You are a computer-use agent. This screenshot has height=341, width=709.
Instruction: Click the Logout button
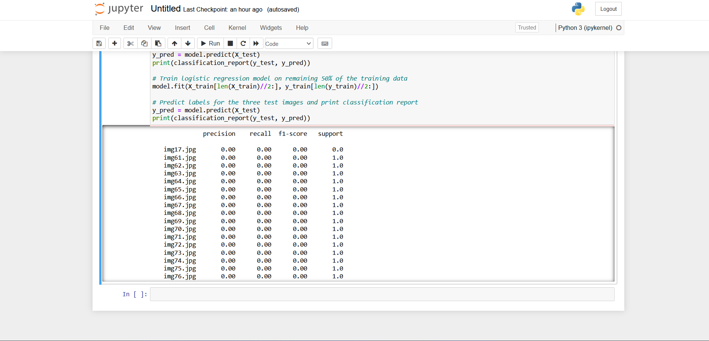608,9
